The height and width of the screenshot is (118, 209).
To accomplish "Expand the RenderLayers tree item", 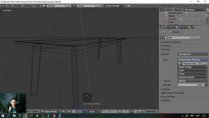I will (x=163, y=13).
